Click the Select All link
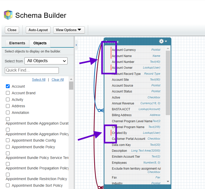The width and height of the screenshot is (205, 189). [39, 79]
